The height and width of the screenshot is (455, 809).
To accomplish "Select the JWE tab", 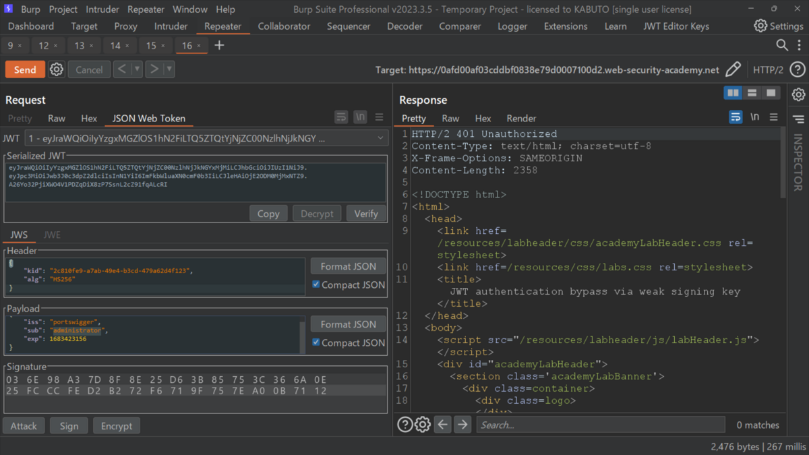I will coord(52,235).
